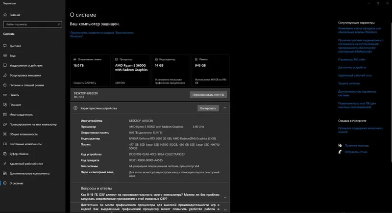Minimize the Параметры window
Viewport: 392px width, 213px height.
tap(368, 3)
